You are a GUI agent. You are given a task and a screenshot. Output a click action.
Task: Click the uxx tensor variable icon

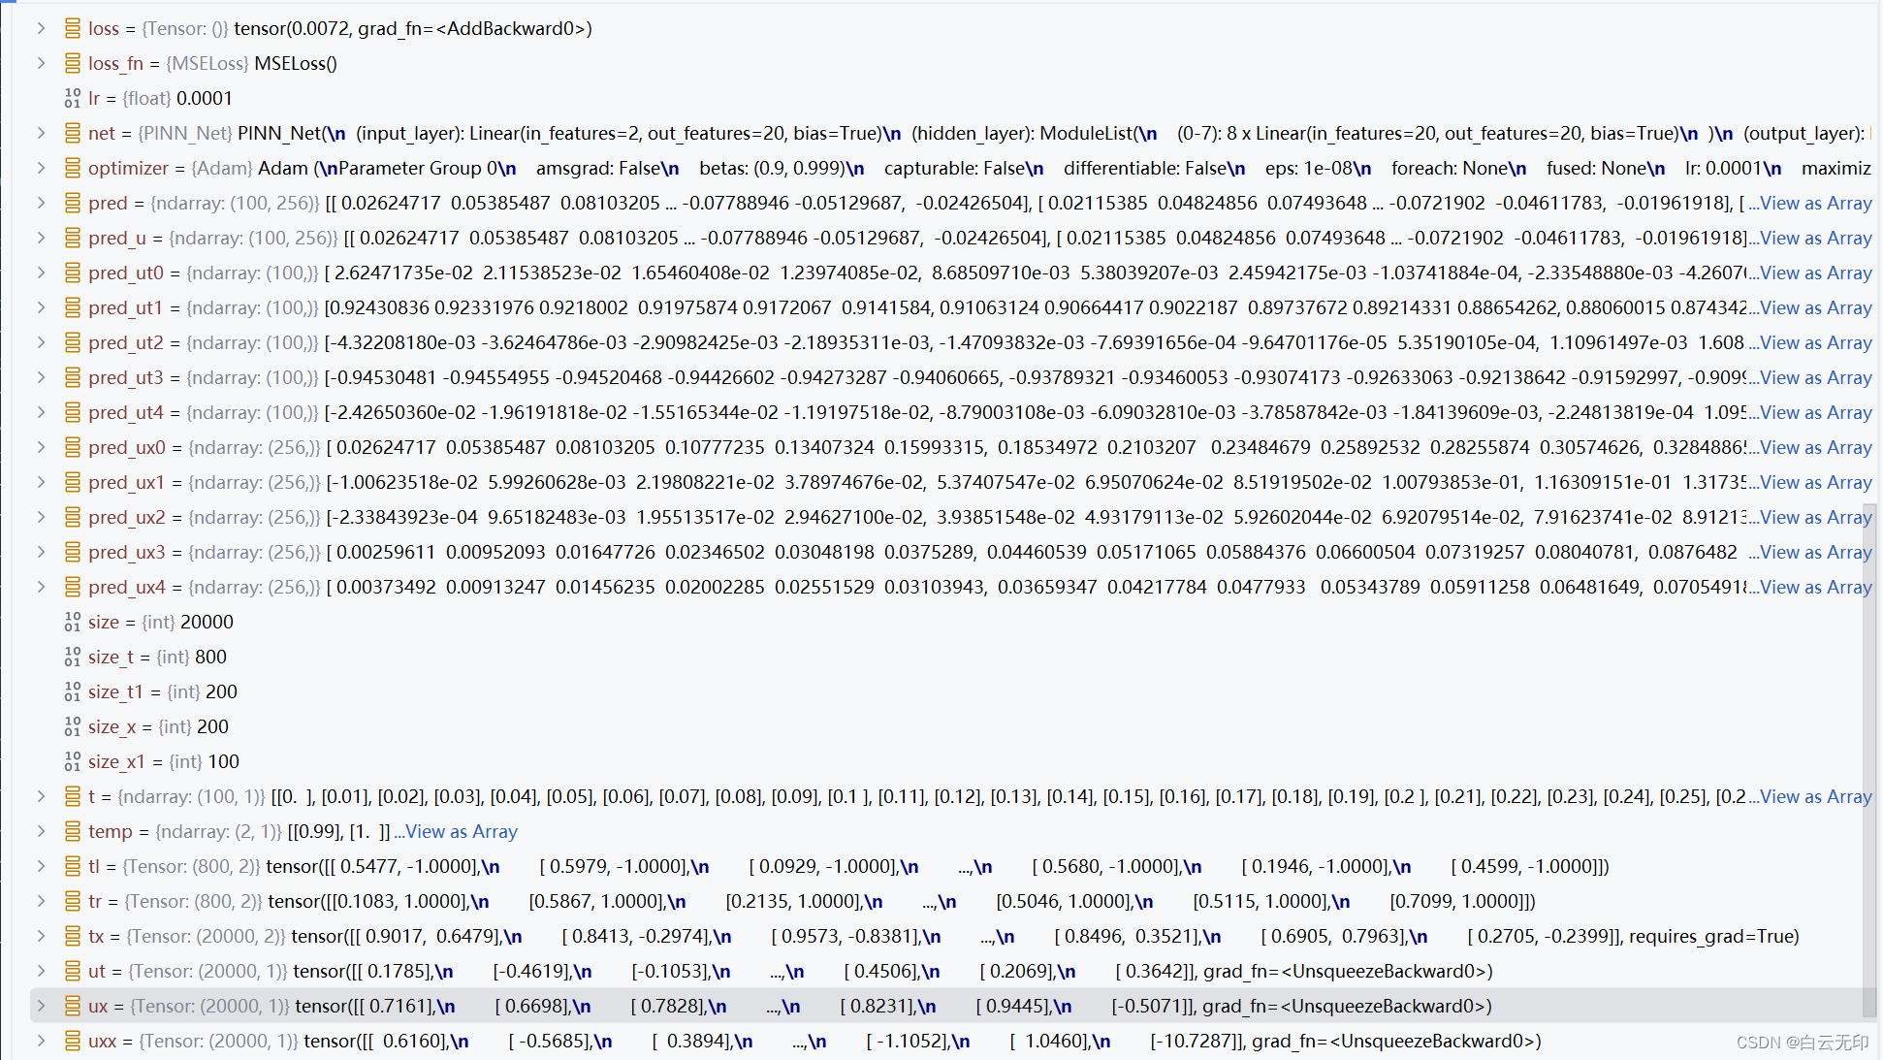[73, 1041]
